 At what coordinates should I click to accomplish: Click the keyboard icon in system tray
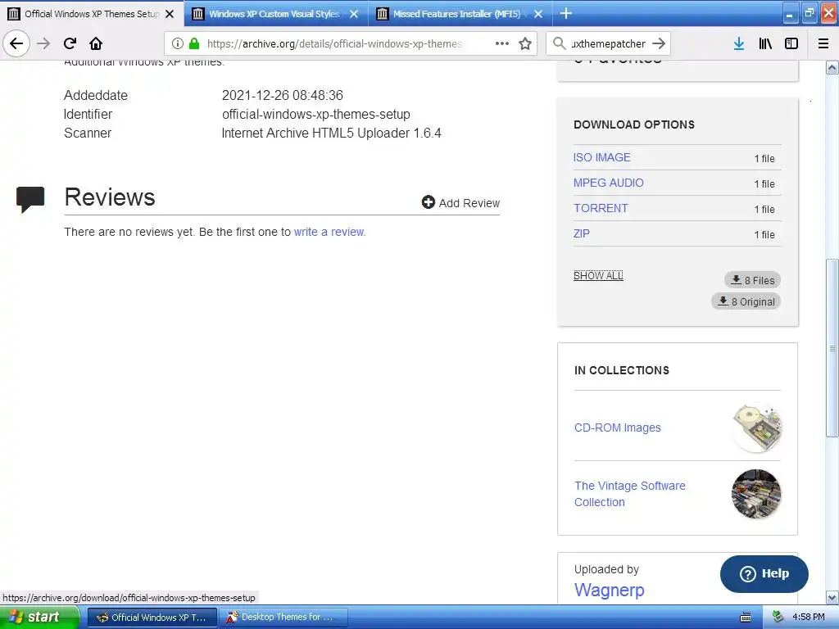coord(746,618)
